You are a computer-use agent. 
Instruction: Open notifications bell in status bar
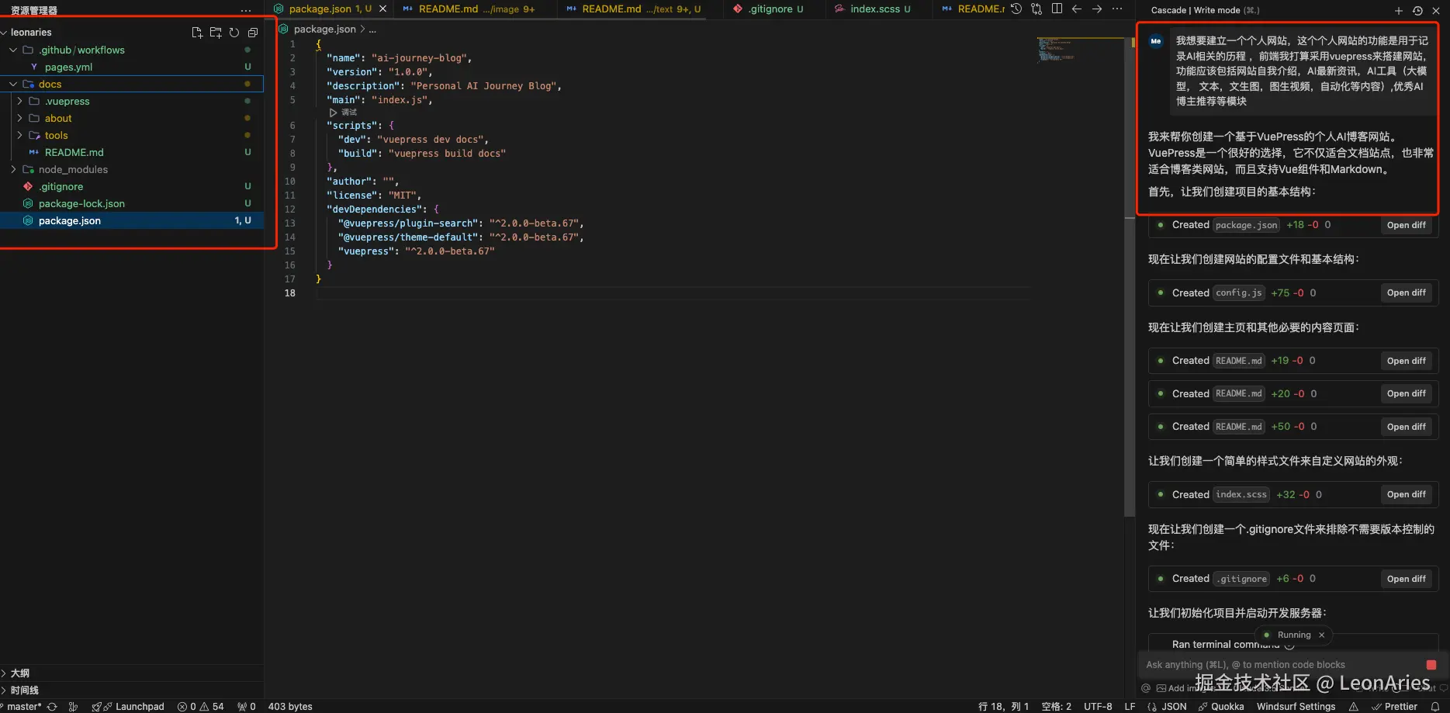coord(1435,707)
